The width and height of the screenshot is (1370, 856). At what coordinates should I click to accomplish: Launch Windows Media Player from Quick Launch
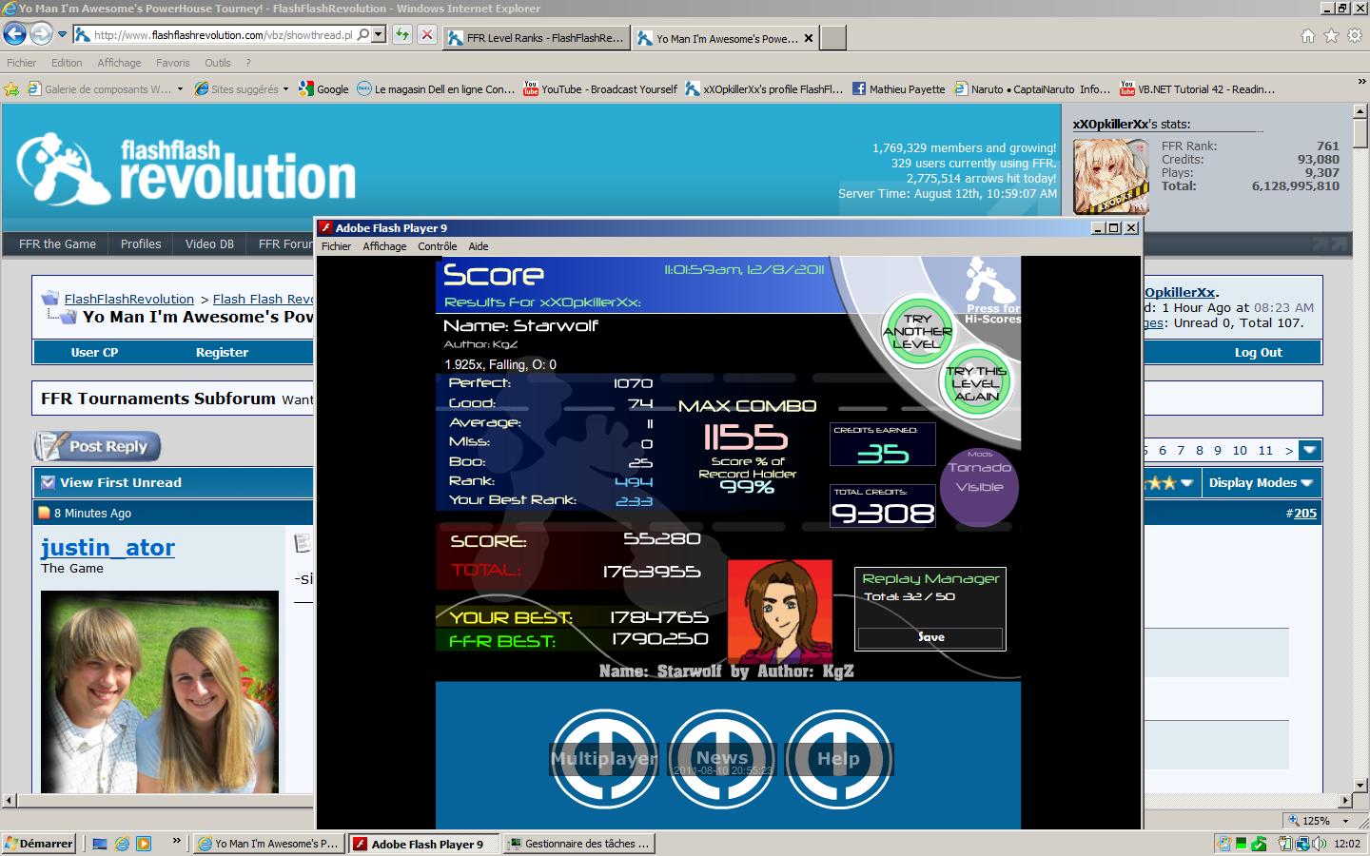pos(144,844)
